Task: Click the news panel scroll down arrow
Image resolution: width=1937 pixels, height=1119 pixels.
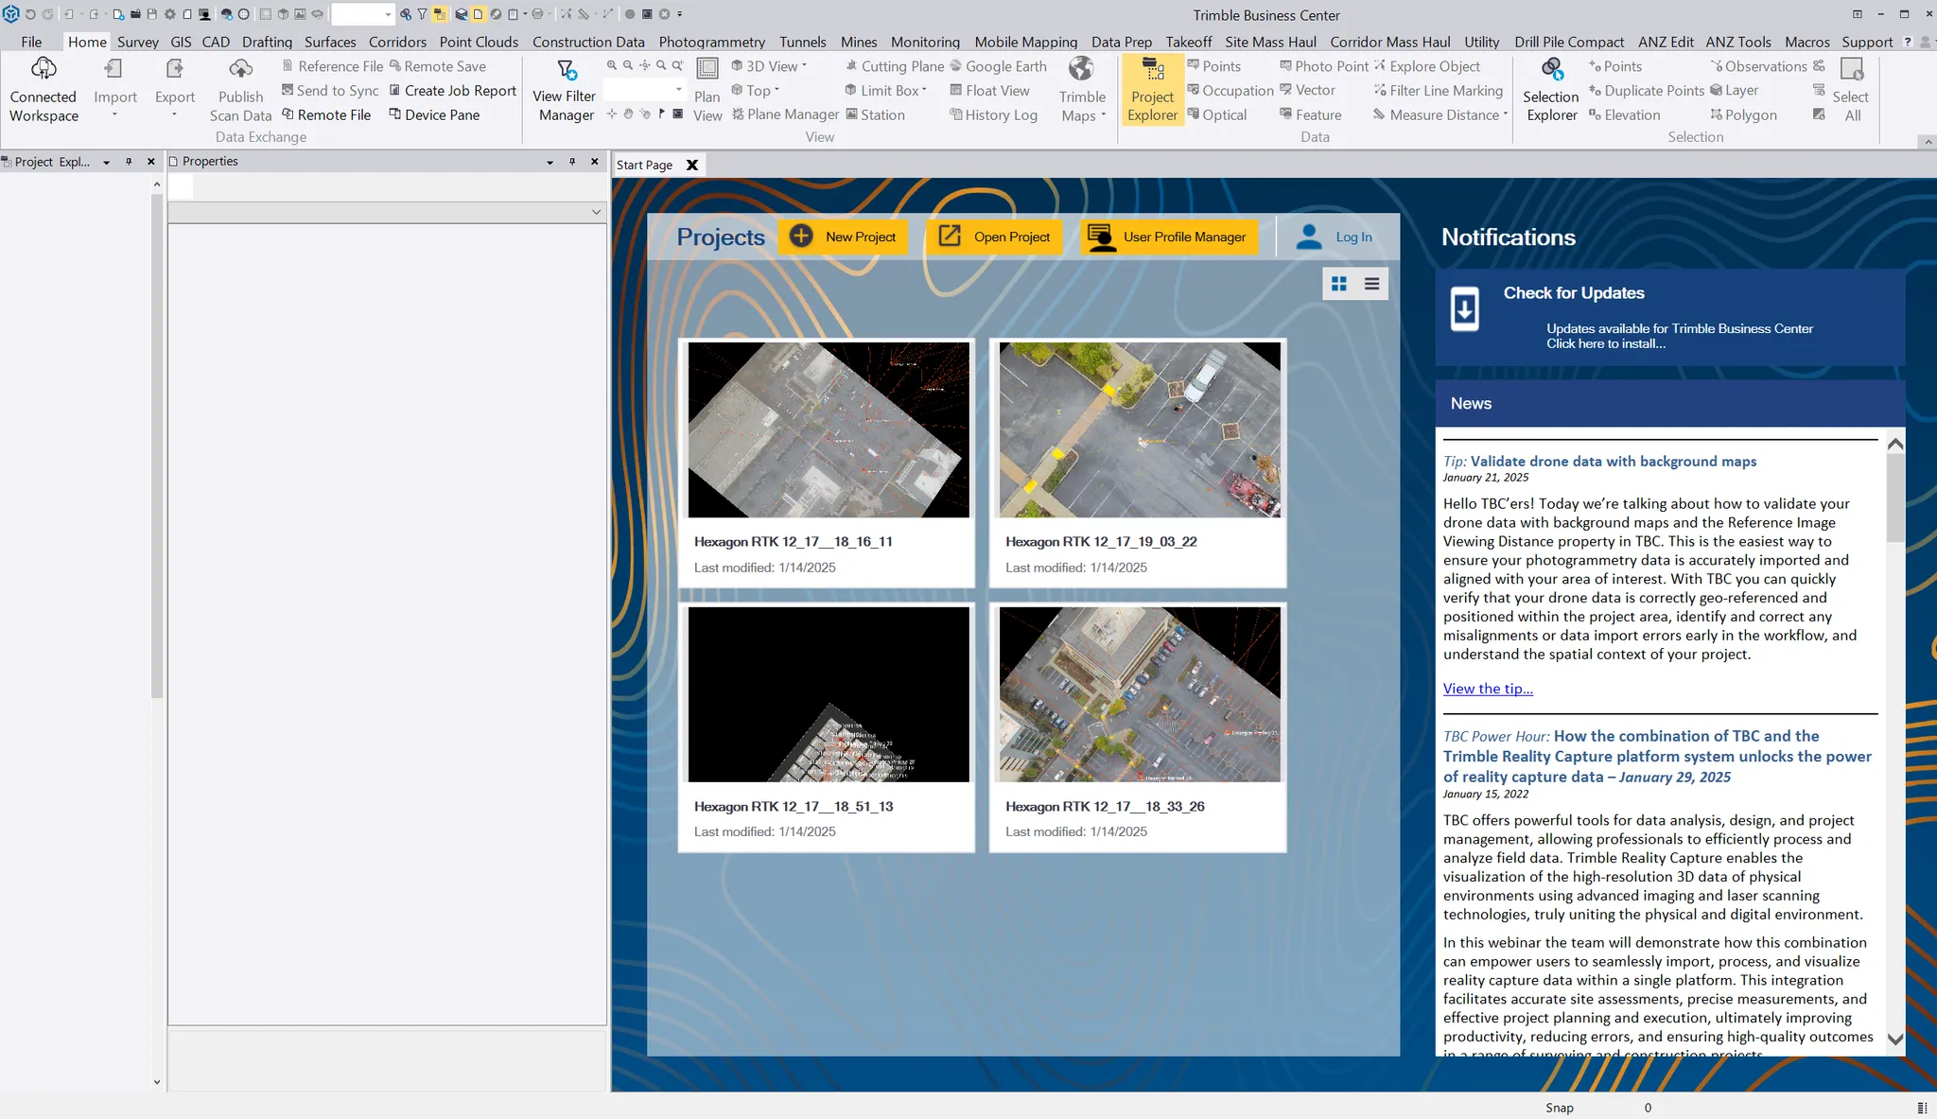Action: pyautogui.click(x=1894, y=1039)
